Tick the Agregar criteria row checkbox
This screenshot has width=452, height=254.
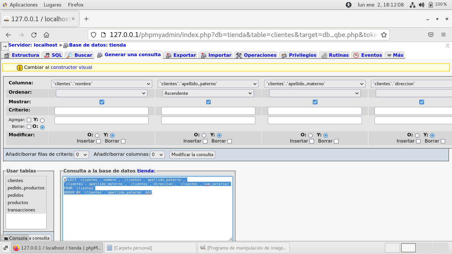[29, 120]
